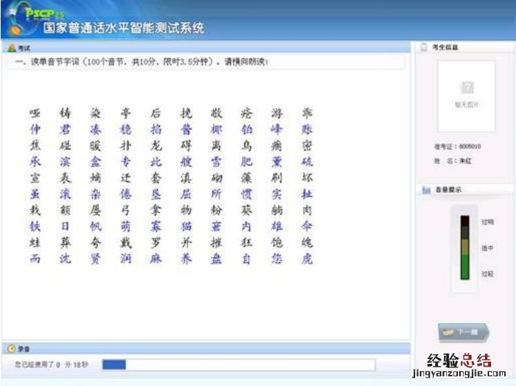Click the character 弓
The height and width of the screenshot is (386, 516).
point(126,210)
